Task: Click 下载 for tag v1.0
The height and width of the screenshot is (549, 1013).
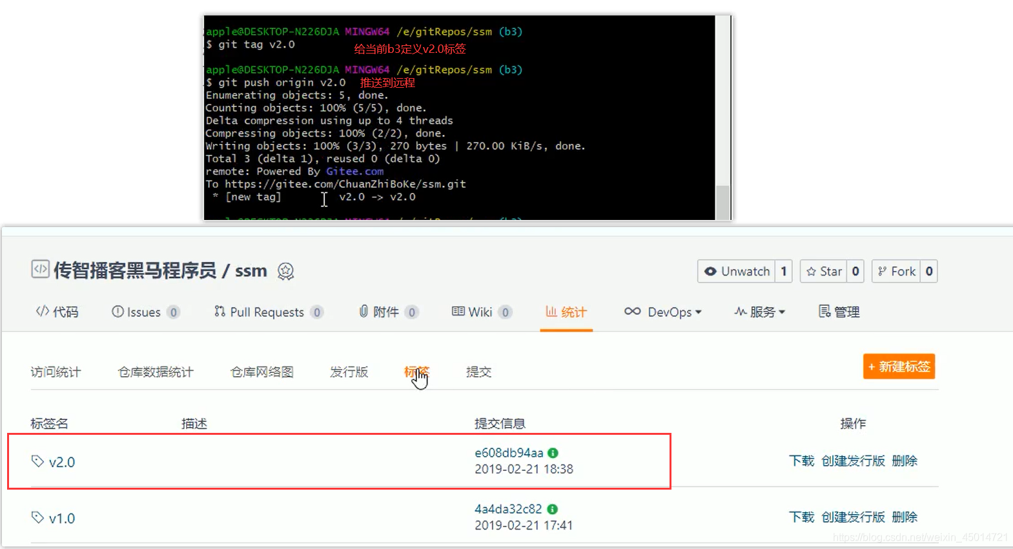Action: coord(802,517)
